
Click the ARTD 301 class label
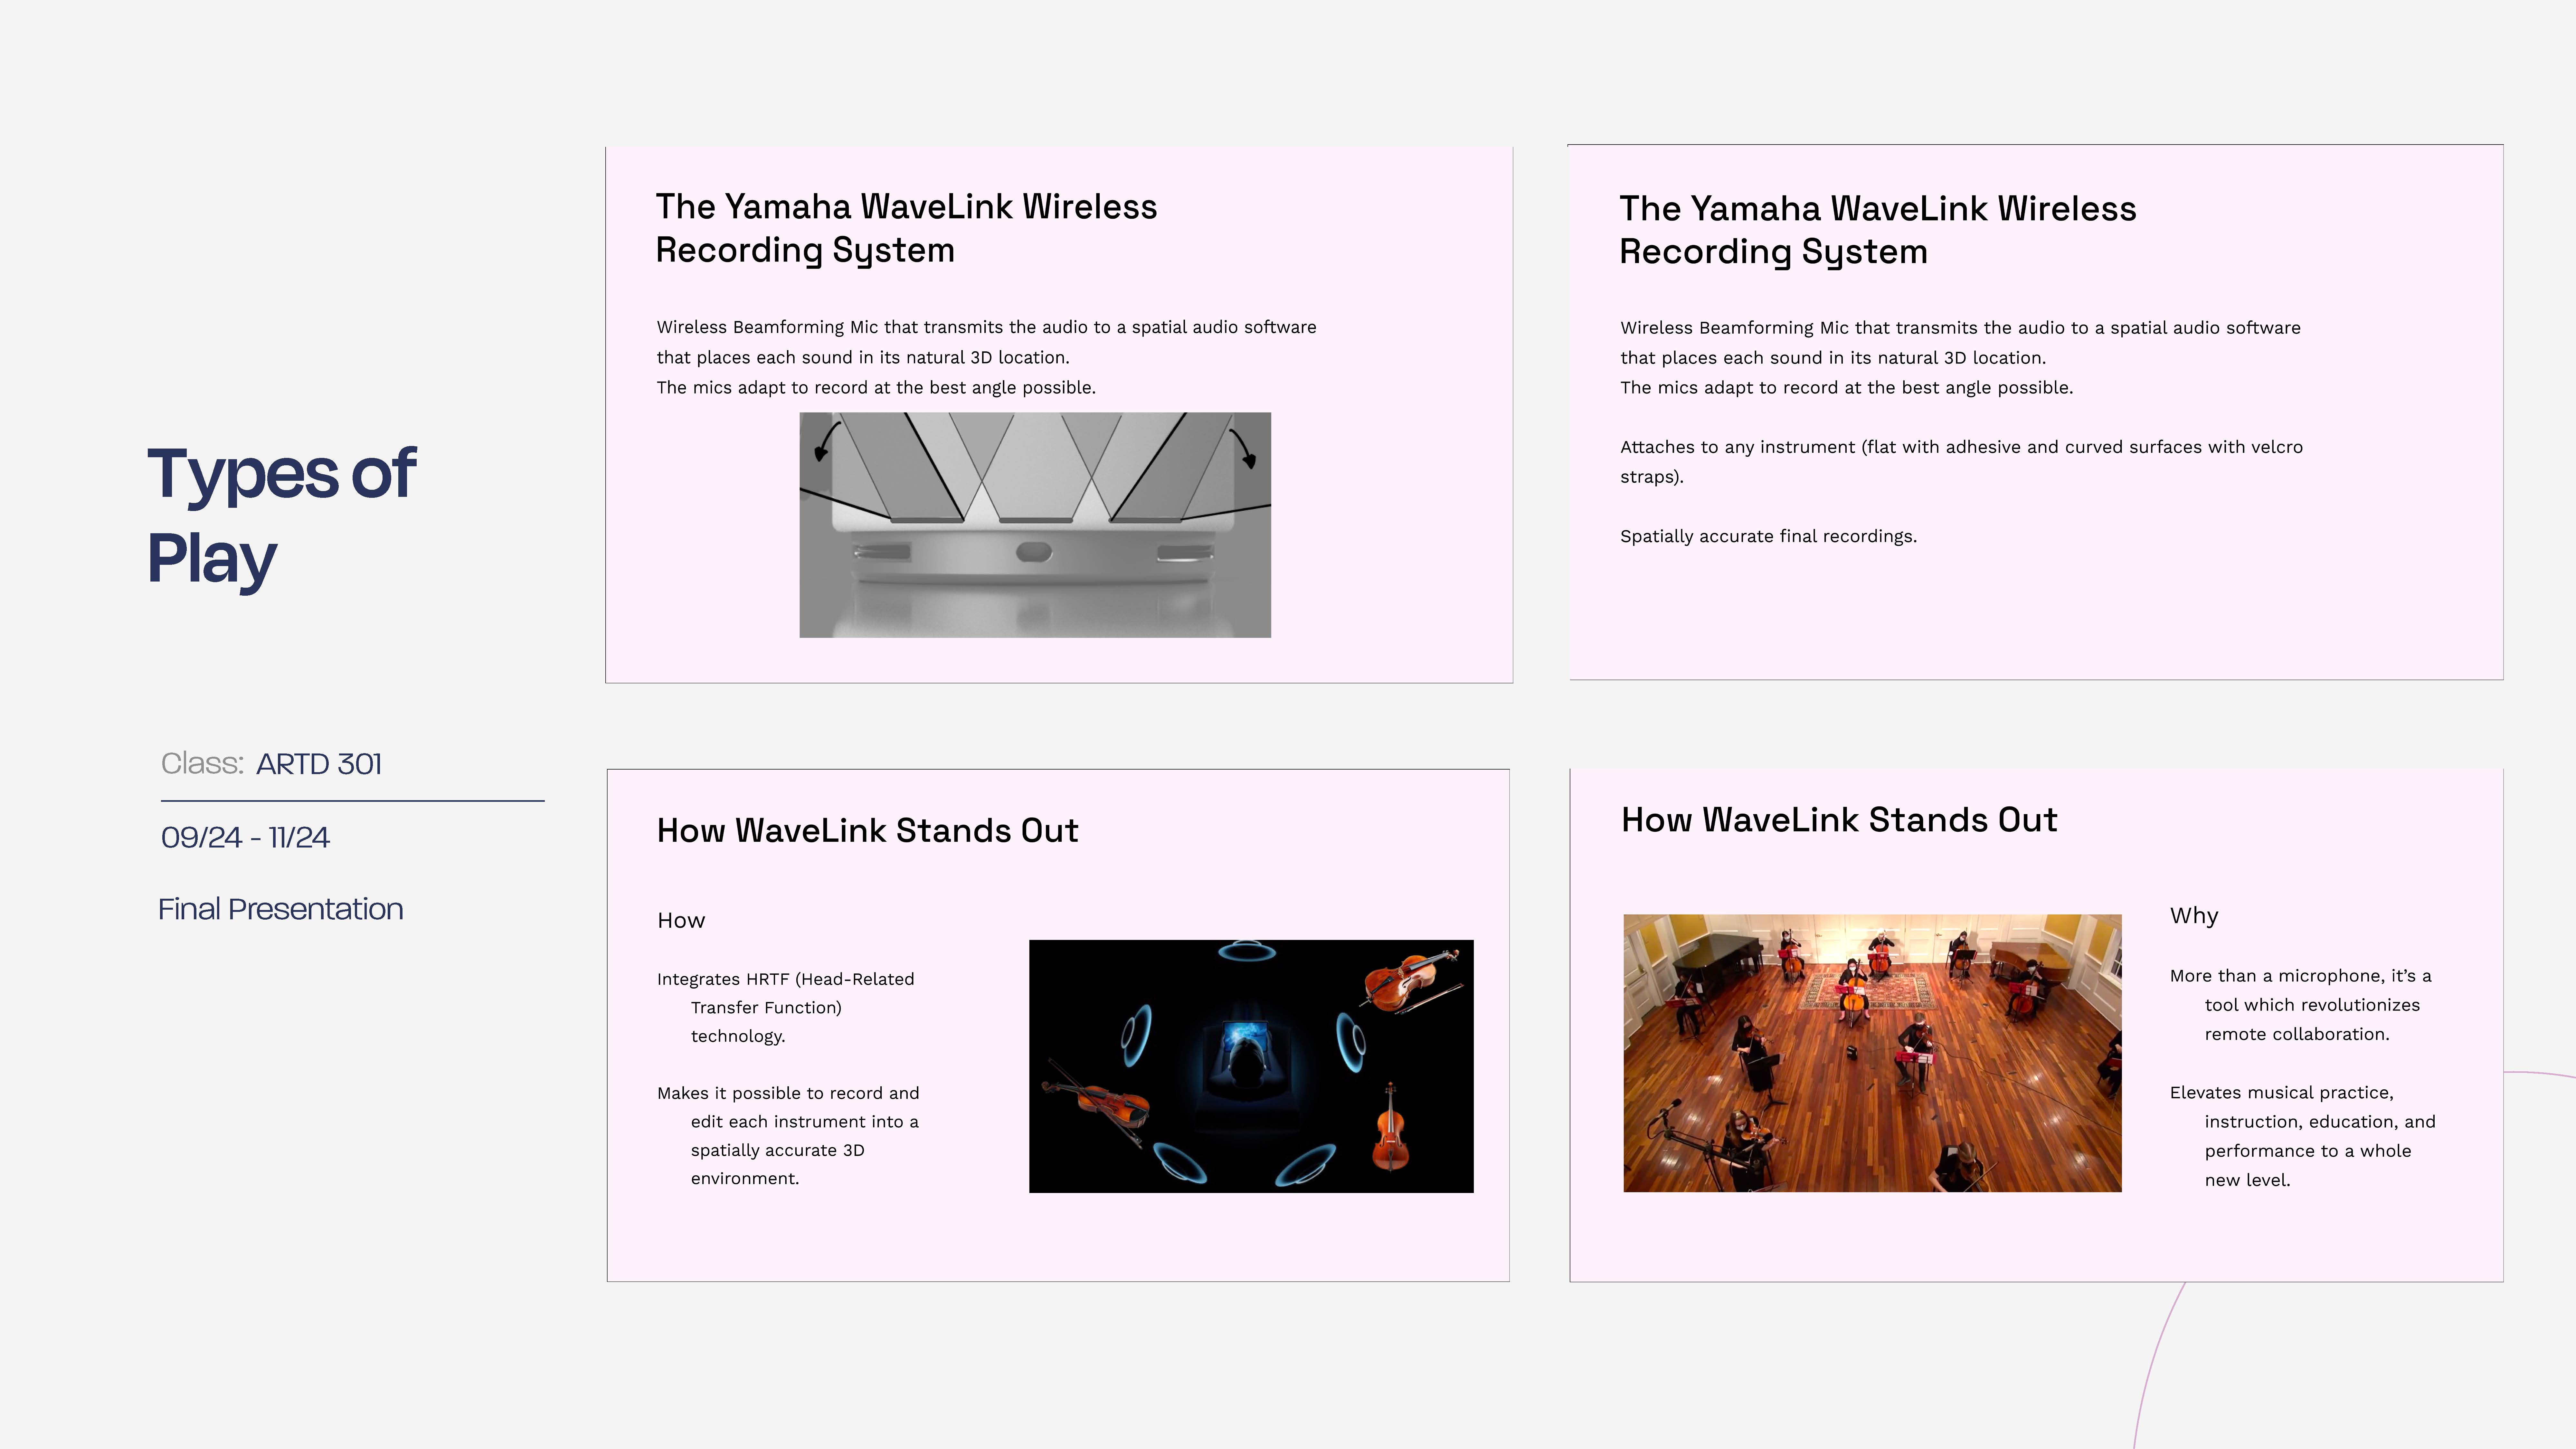pyautogui.click(x=318, y=764)
